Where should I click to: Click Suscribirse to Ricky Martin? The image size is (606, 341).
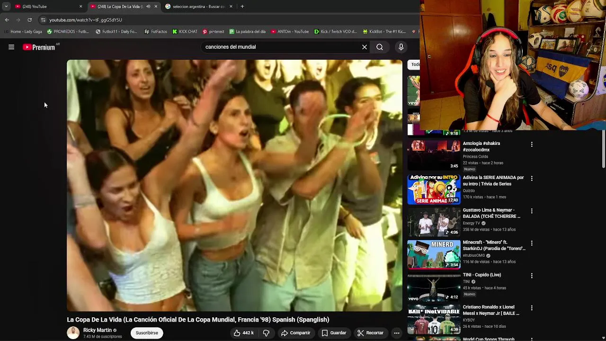(x=147, y=333)
